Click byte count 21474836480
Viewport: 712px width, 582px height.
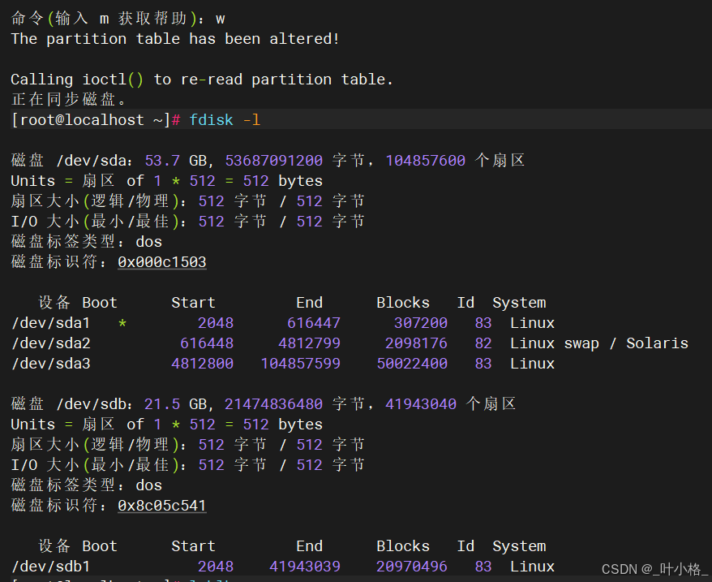[x=274, y=404]
